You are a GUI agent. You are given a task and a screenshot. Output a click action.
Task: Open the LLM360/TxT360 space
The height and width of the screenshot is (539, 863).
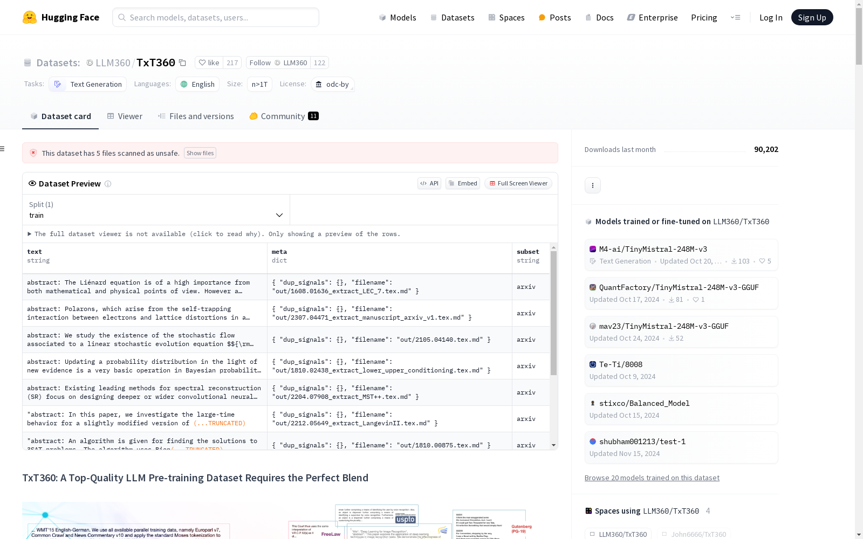618,534
